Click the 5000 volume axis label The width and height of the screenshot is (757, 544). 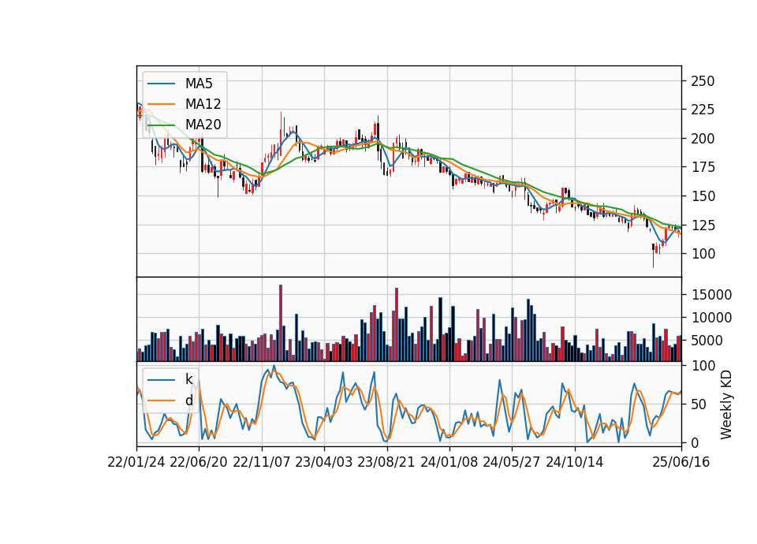coord(707,341)
